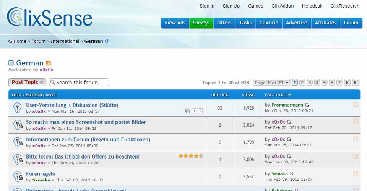
Task: Click Sign In link
Action: [207, 6]
